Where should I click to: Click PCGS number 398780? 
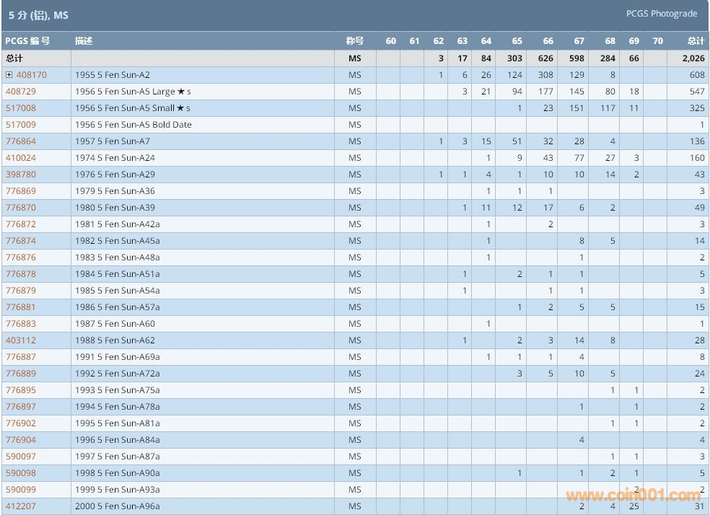(x=20, y=175)
